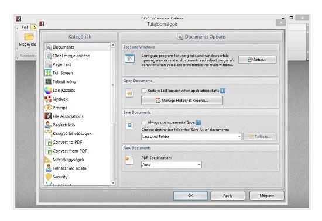Select the Page Text category
Image resolution: width=322 pixels, height=221 pixels.
(77, 64)
